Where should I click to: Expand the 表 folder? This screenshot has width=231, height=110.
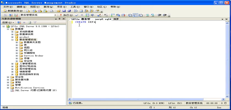click(x=17, y=45)
